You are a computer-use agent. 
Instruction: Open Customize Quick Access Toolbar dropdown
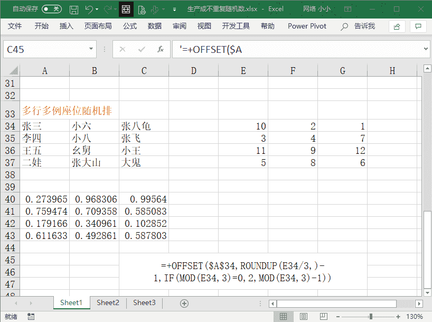coord(174,10)
